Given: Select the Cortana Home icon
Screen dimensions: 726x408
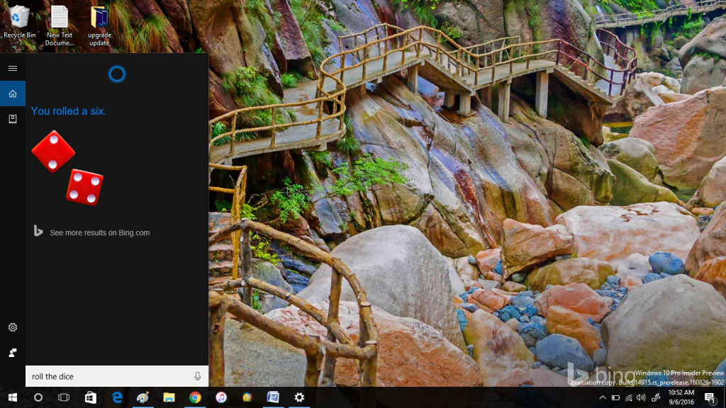Looking at the screenshot, I should pos(13,94).
